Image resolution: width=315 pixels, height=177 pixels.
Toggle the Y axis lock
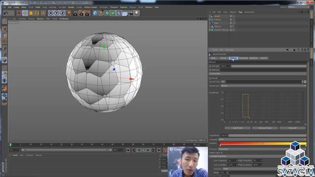point(57,13)
